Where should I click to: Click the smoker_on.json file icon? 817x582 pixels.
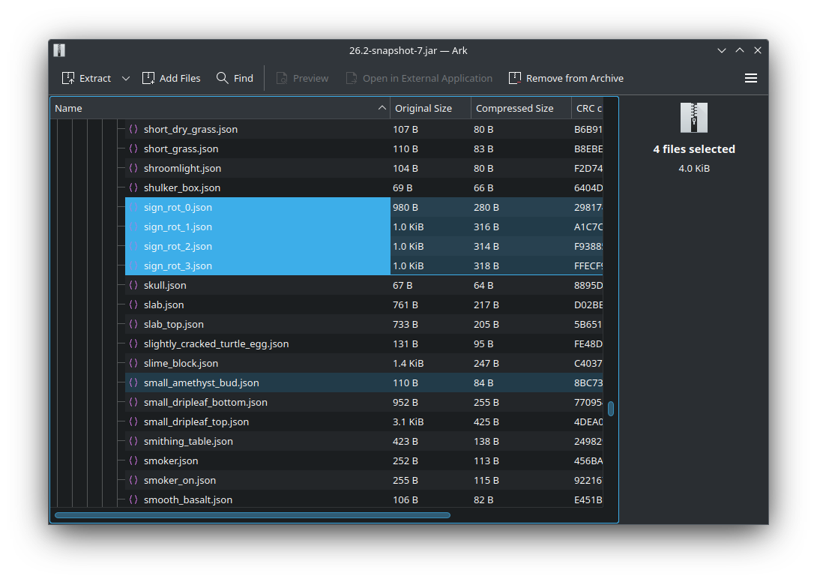133,480
